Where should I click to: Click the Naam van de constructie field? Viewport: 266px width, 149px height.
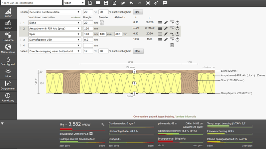(x=30, y=3)
